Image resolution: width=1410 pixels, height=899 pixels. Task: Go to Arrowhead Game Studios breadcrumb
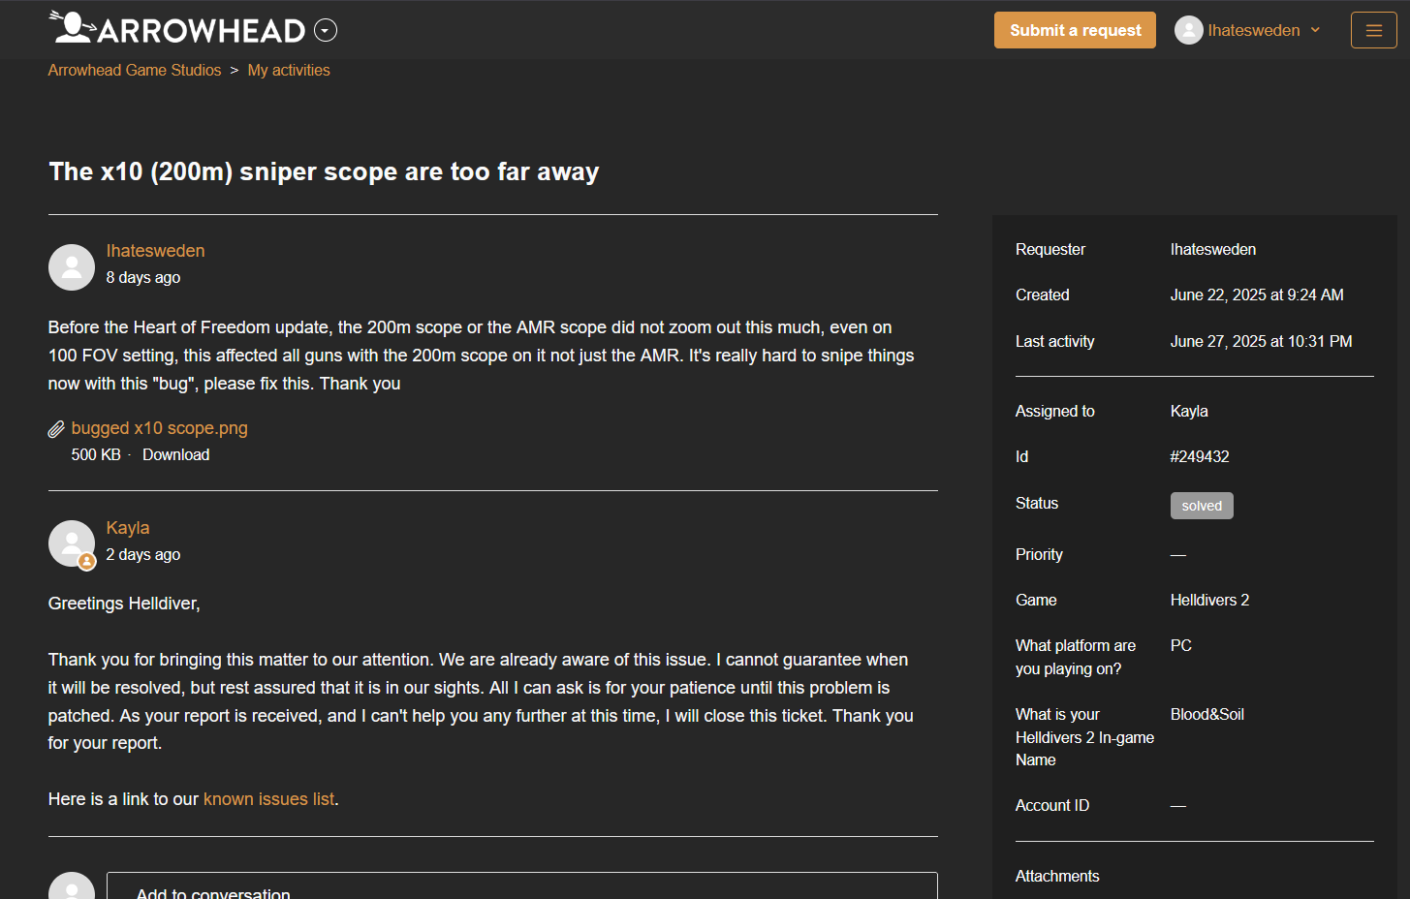click(x=135, y=70)
